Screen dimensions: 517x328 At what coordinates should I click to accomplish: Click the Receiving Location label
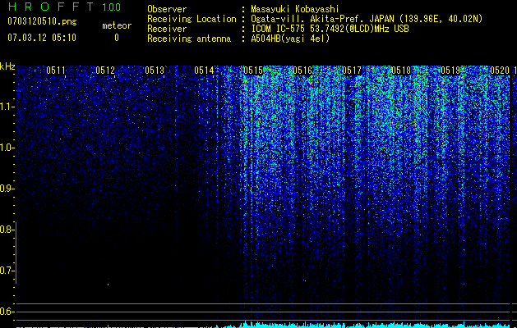(192, 19)
